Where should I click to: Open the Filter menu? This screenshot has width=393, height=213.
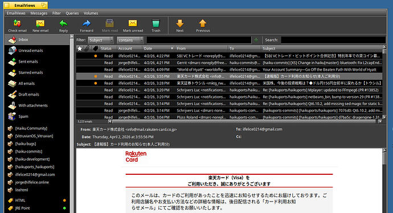(x=56, y=13)
